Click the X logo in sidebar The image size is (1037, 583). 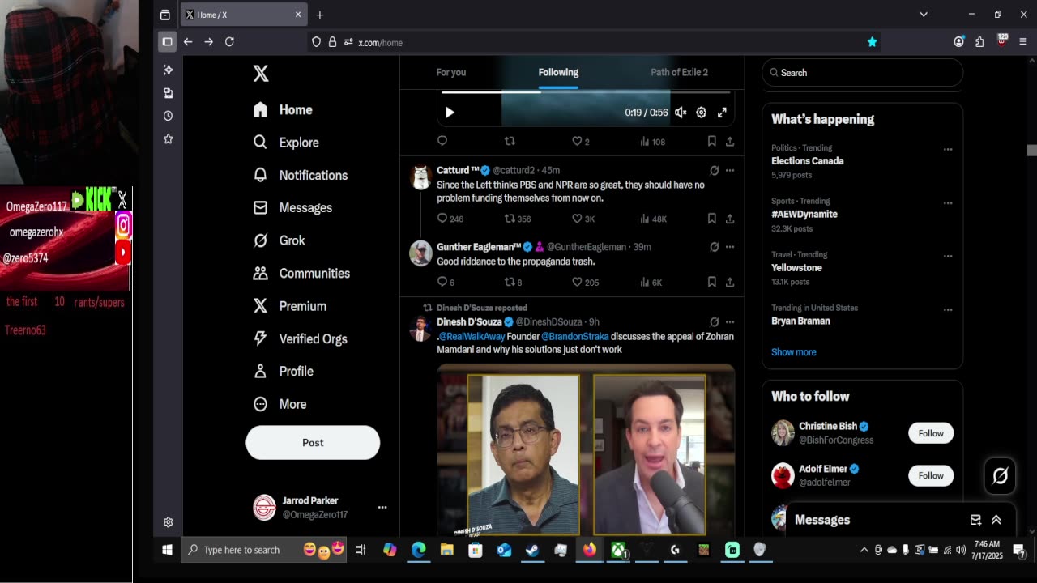tap(260, 74)
